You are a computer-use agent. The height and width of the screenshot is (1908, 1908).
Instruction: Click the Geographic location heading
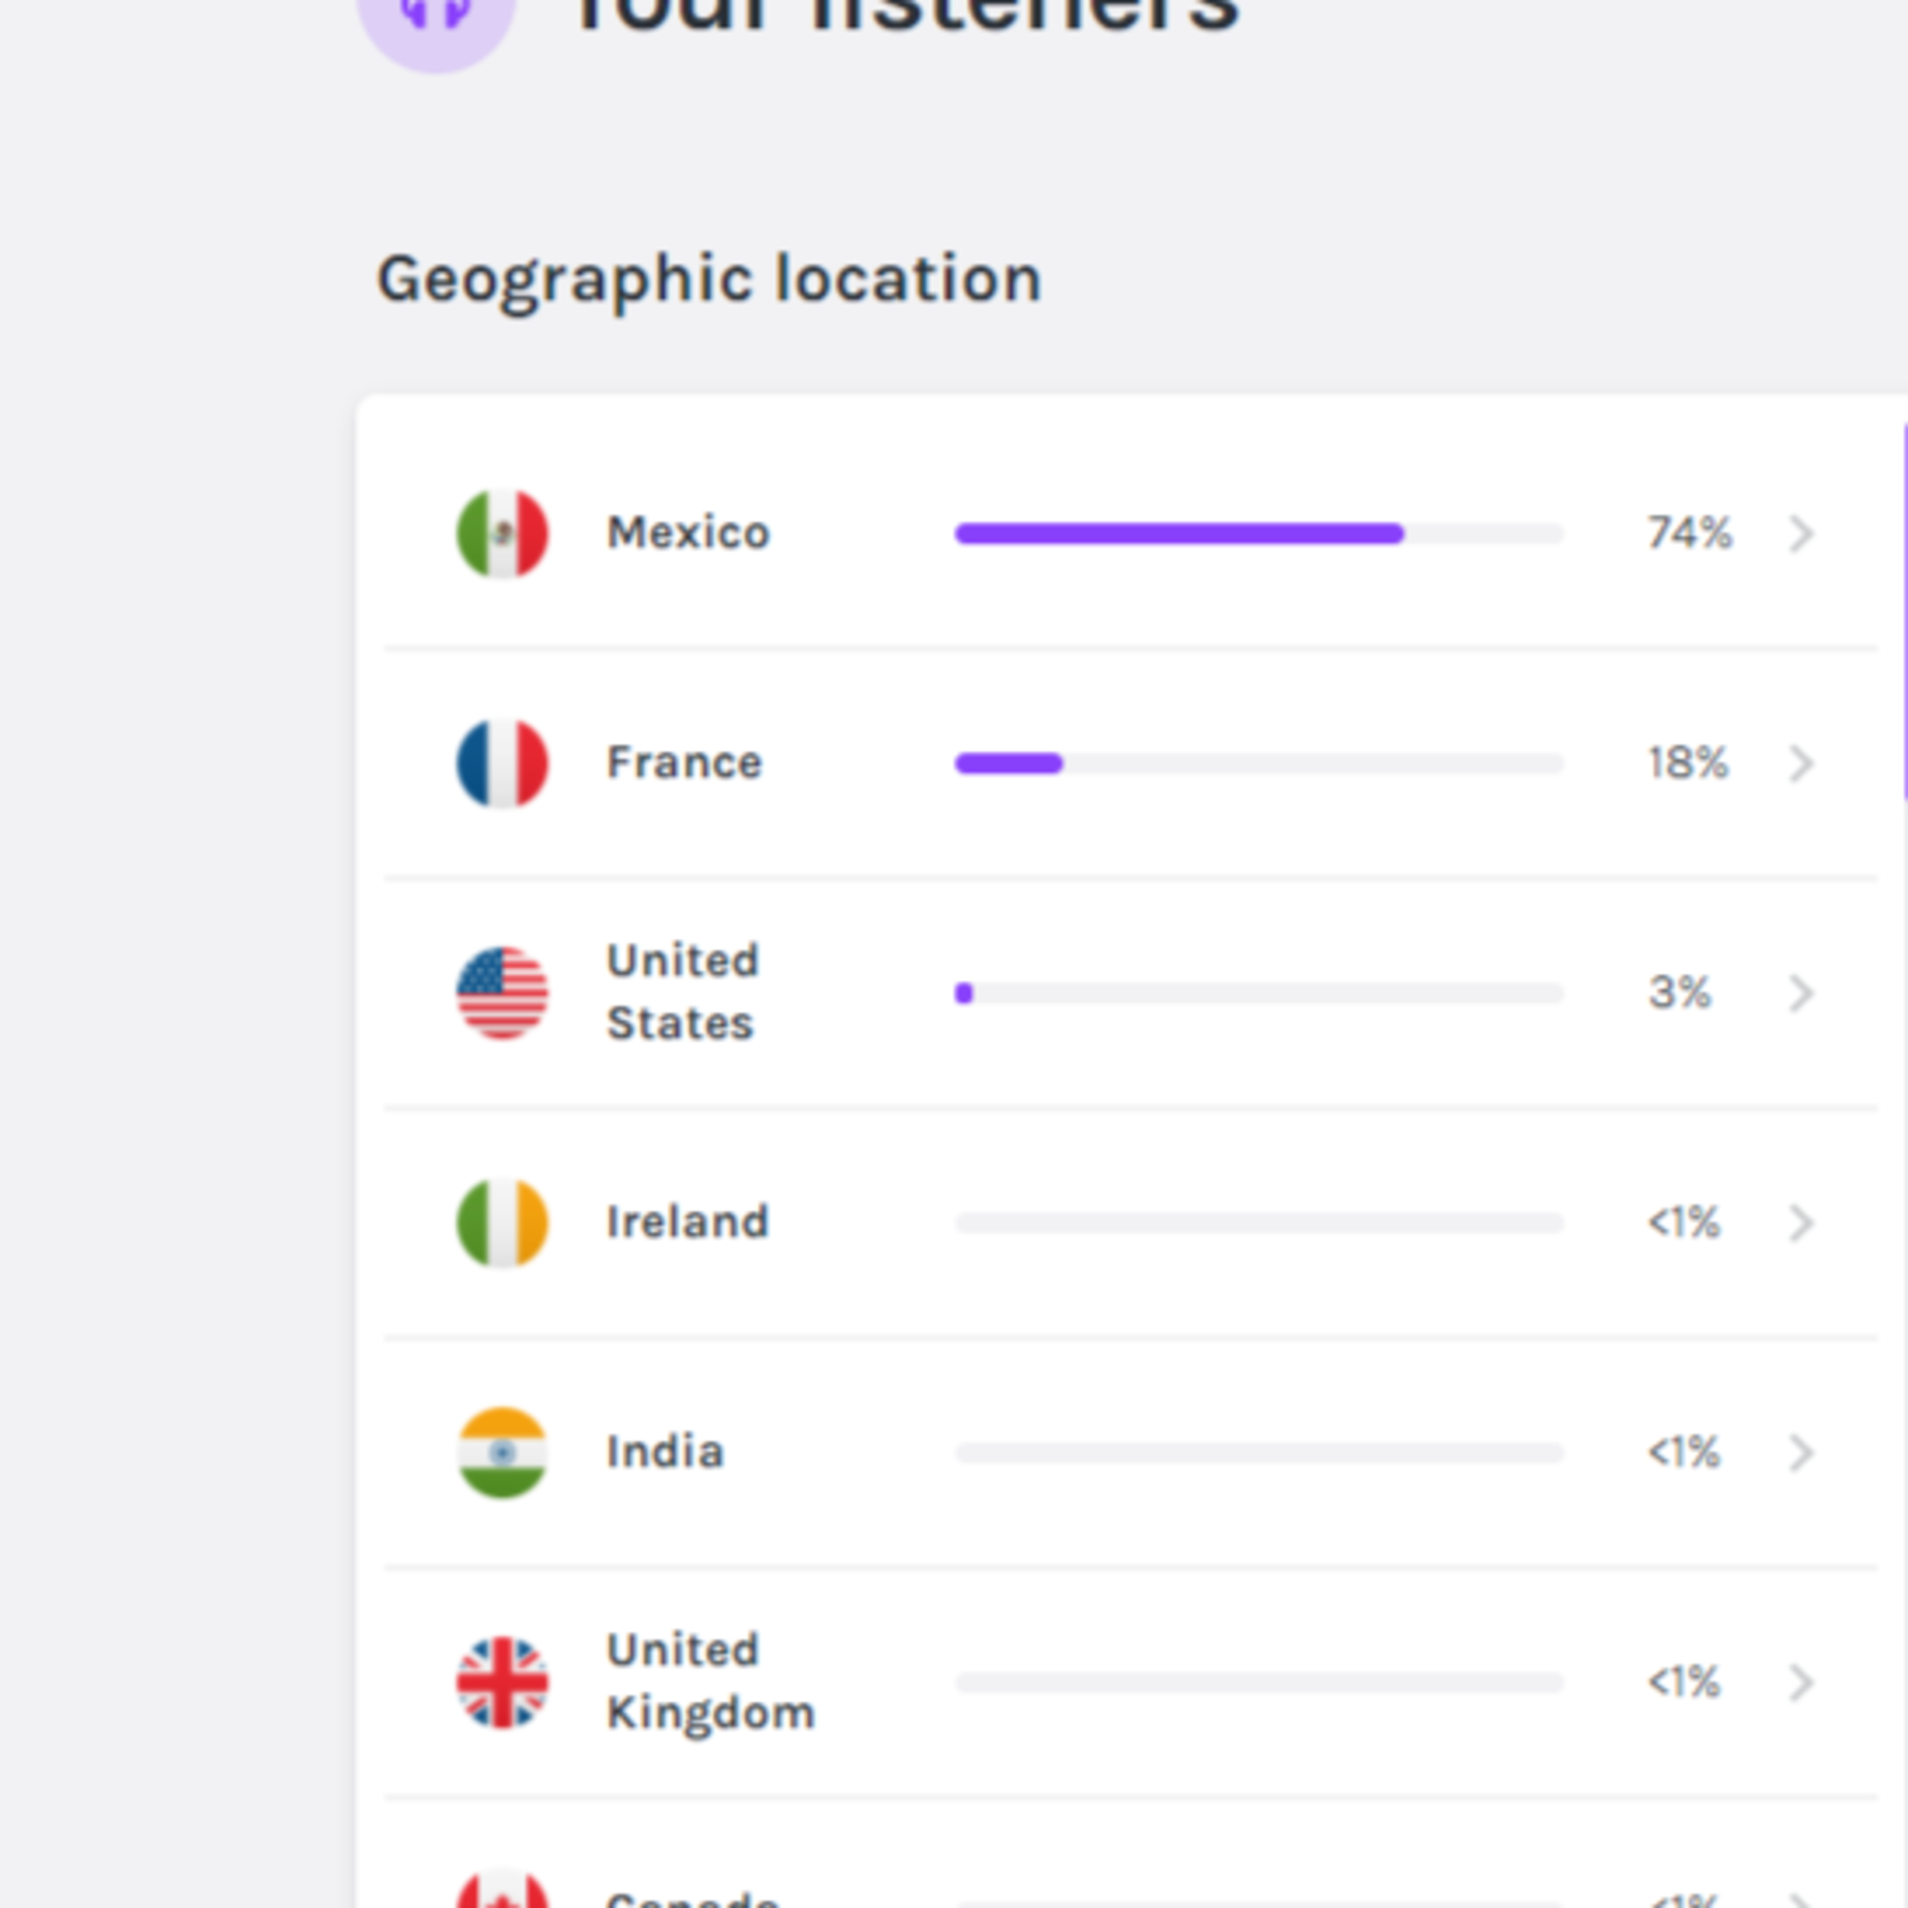click(x=709, y=279)
